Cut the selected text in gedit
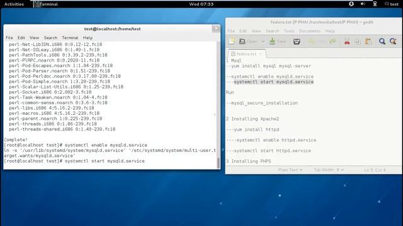The image size is (403, 226). click(x=347, y=41)
